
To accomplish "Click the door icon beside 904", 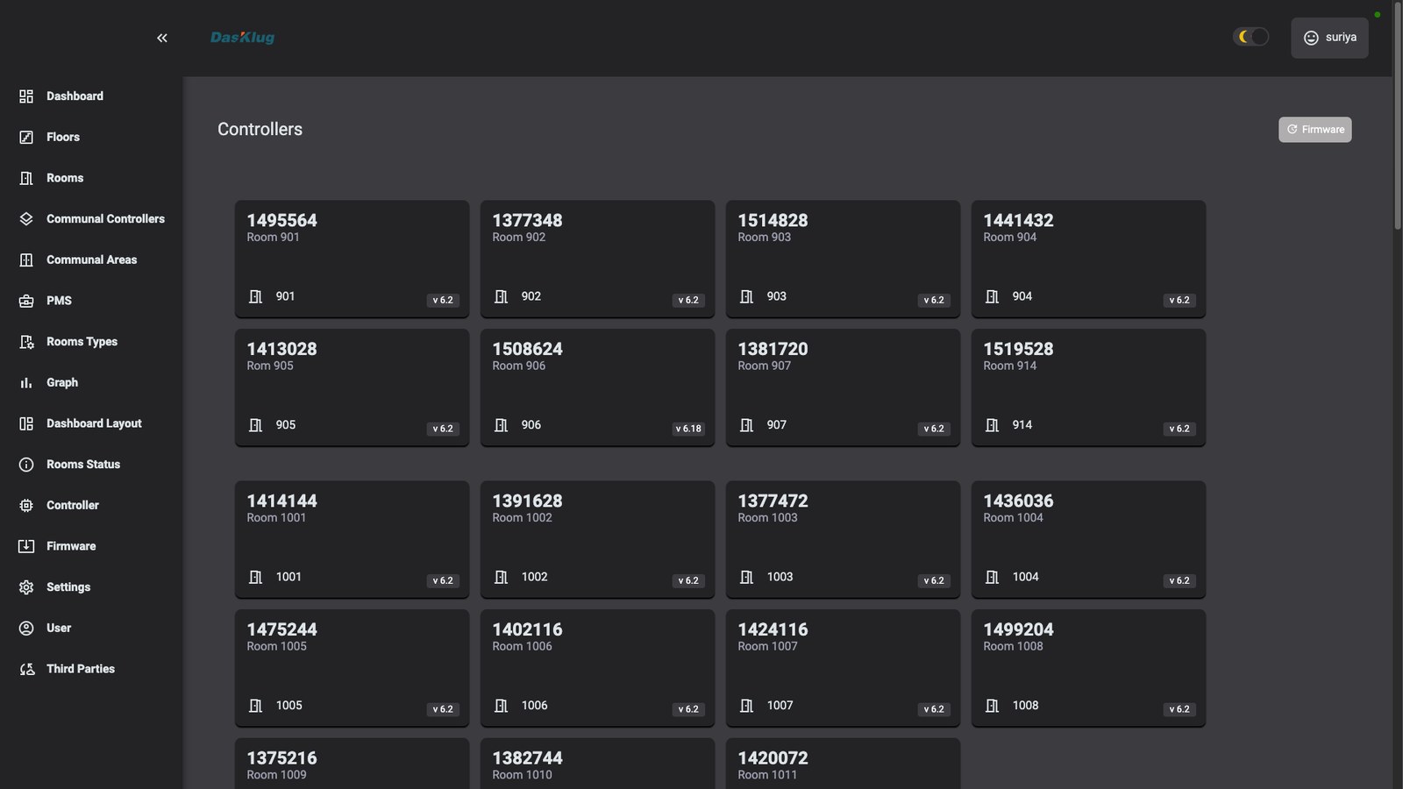I will (992, 296).
